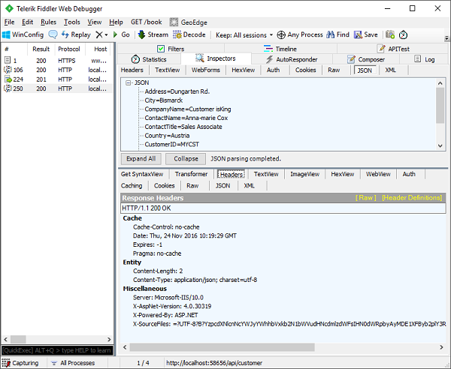Image resolution: width=451 pixels, height=369 pixels.
Task: Open the response WebView tab
Action: point(378,174)
